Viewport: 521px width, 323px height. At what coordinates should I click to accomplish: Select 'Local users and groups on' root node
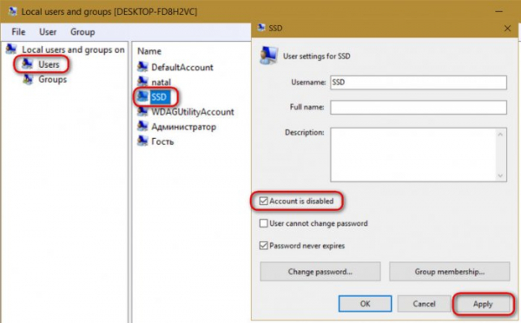pos(73,49)
